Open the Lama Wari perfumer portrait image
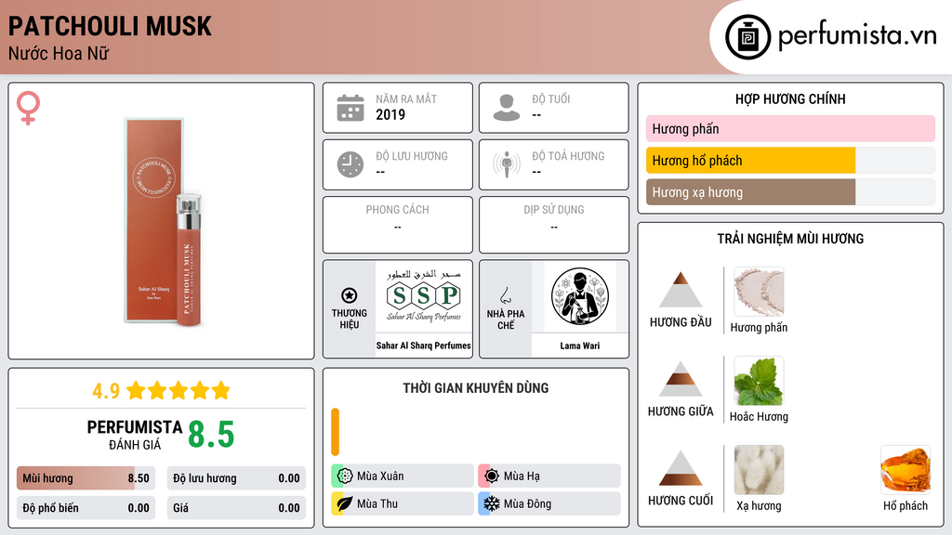 580,296
